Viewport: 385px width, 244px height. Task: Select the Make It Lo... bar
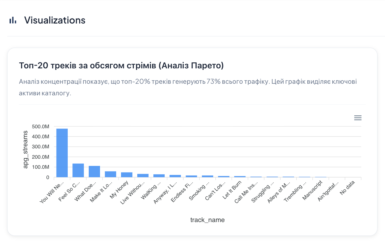point(110,174)
